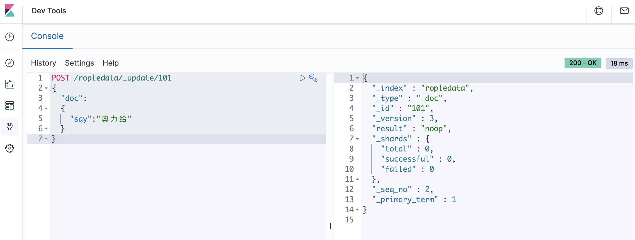Click "_version" : 3 response line
The height and width of the screenshot is (240, 635).
coord(405,118)
